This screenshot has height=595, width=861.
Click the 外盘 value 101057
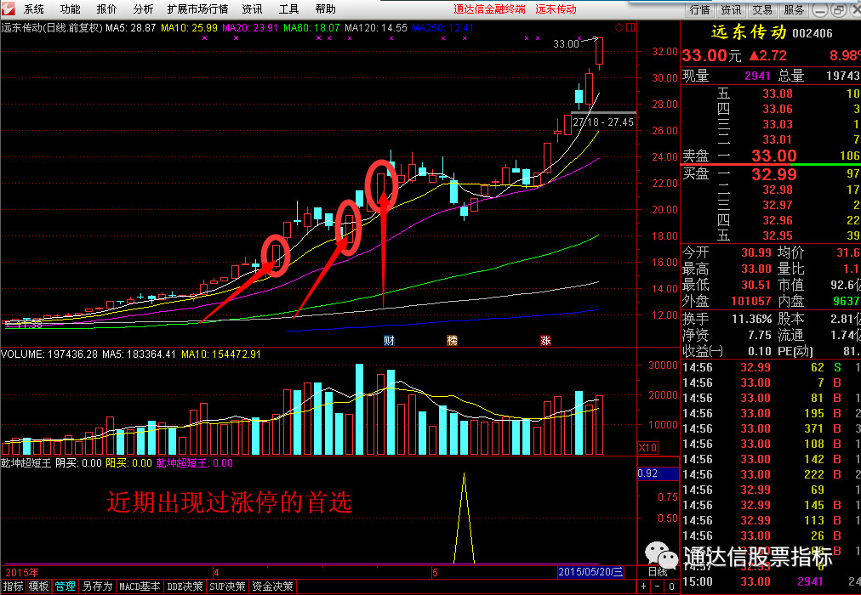point(751,301)
